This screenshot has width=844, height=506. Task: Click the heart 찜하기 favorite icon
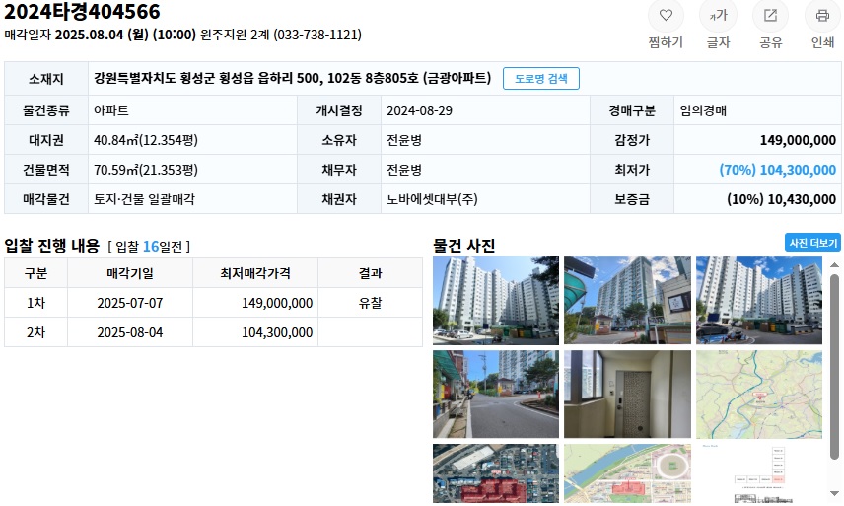[x=666, y=16]
